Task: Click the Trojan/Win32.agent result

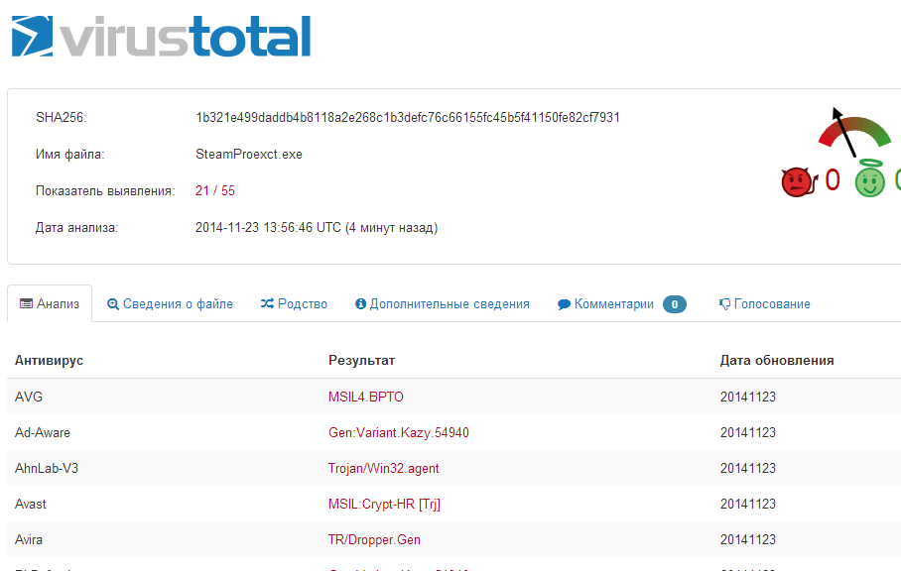Action: 384,468
